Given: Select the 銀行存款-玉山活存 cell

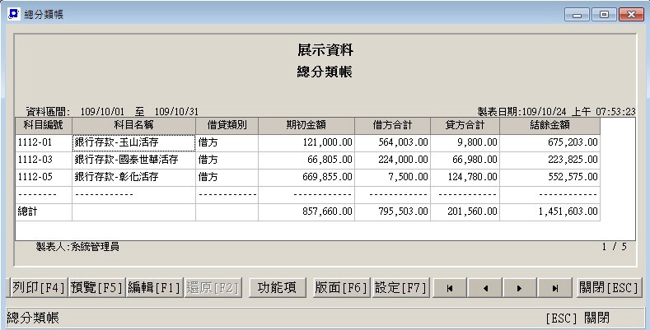Looking at the screenshot, I should point(134,143).
